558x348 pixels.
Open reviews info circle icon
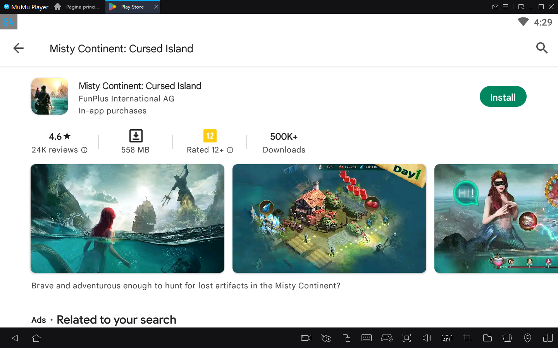pos(84,150)
